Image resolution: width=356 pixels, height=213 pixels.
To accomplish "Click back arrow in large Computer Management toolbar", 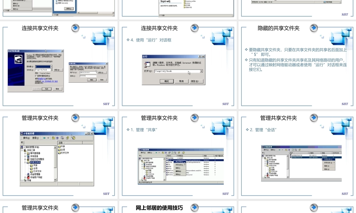I will (x=44, y=138).
